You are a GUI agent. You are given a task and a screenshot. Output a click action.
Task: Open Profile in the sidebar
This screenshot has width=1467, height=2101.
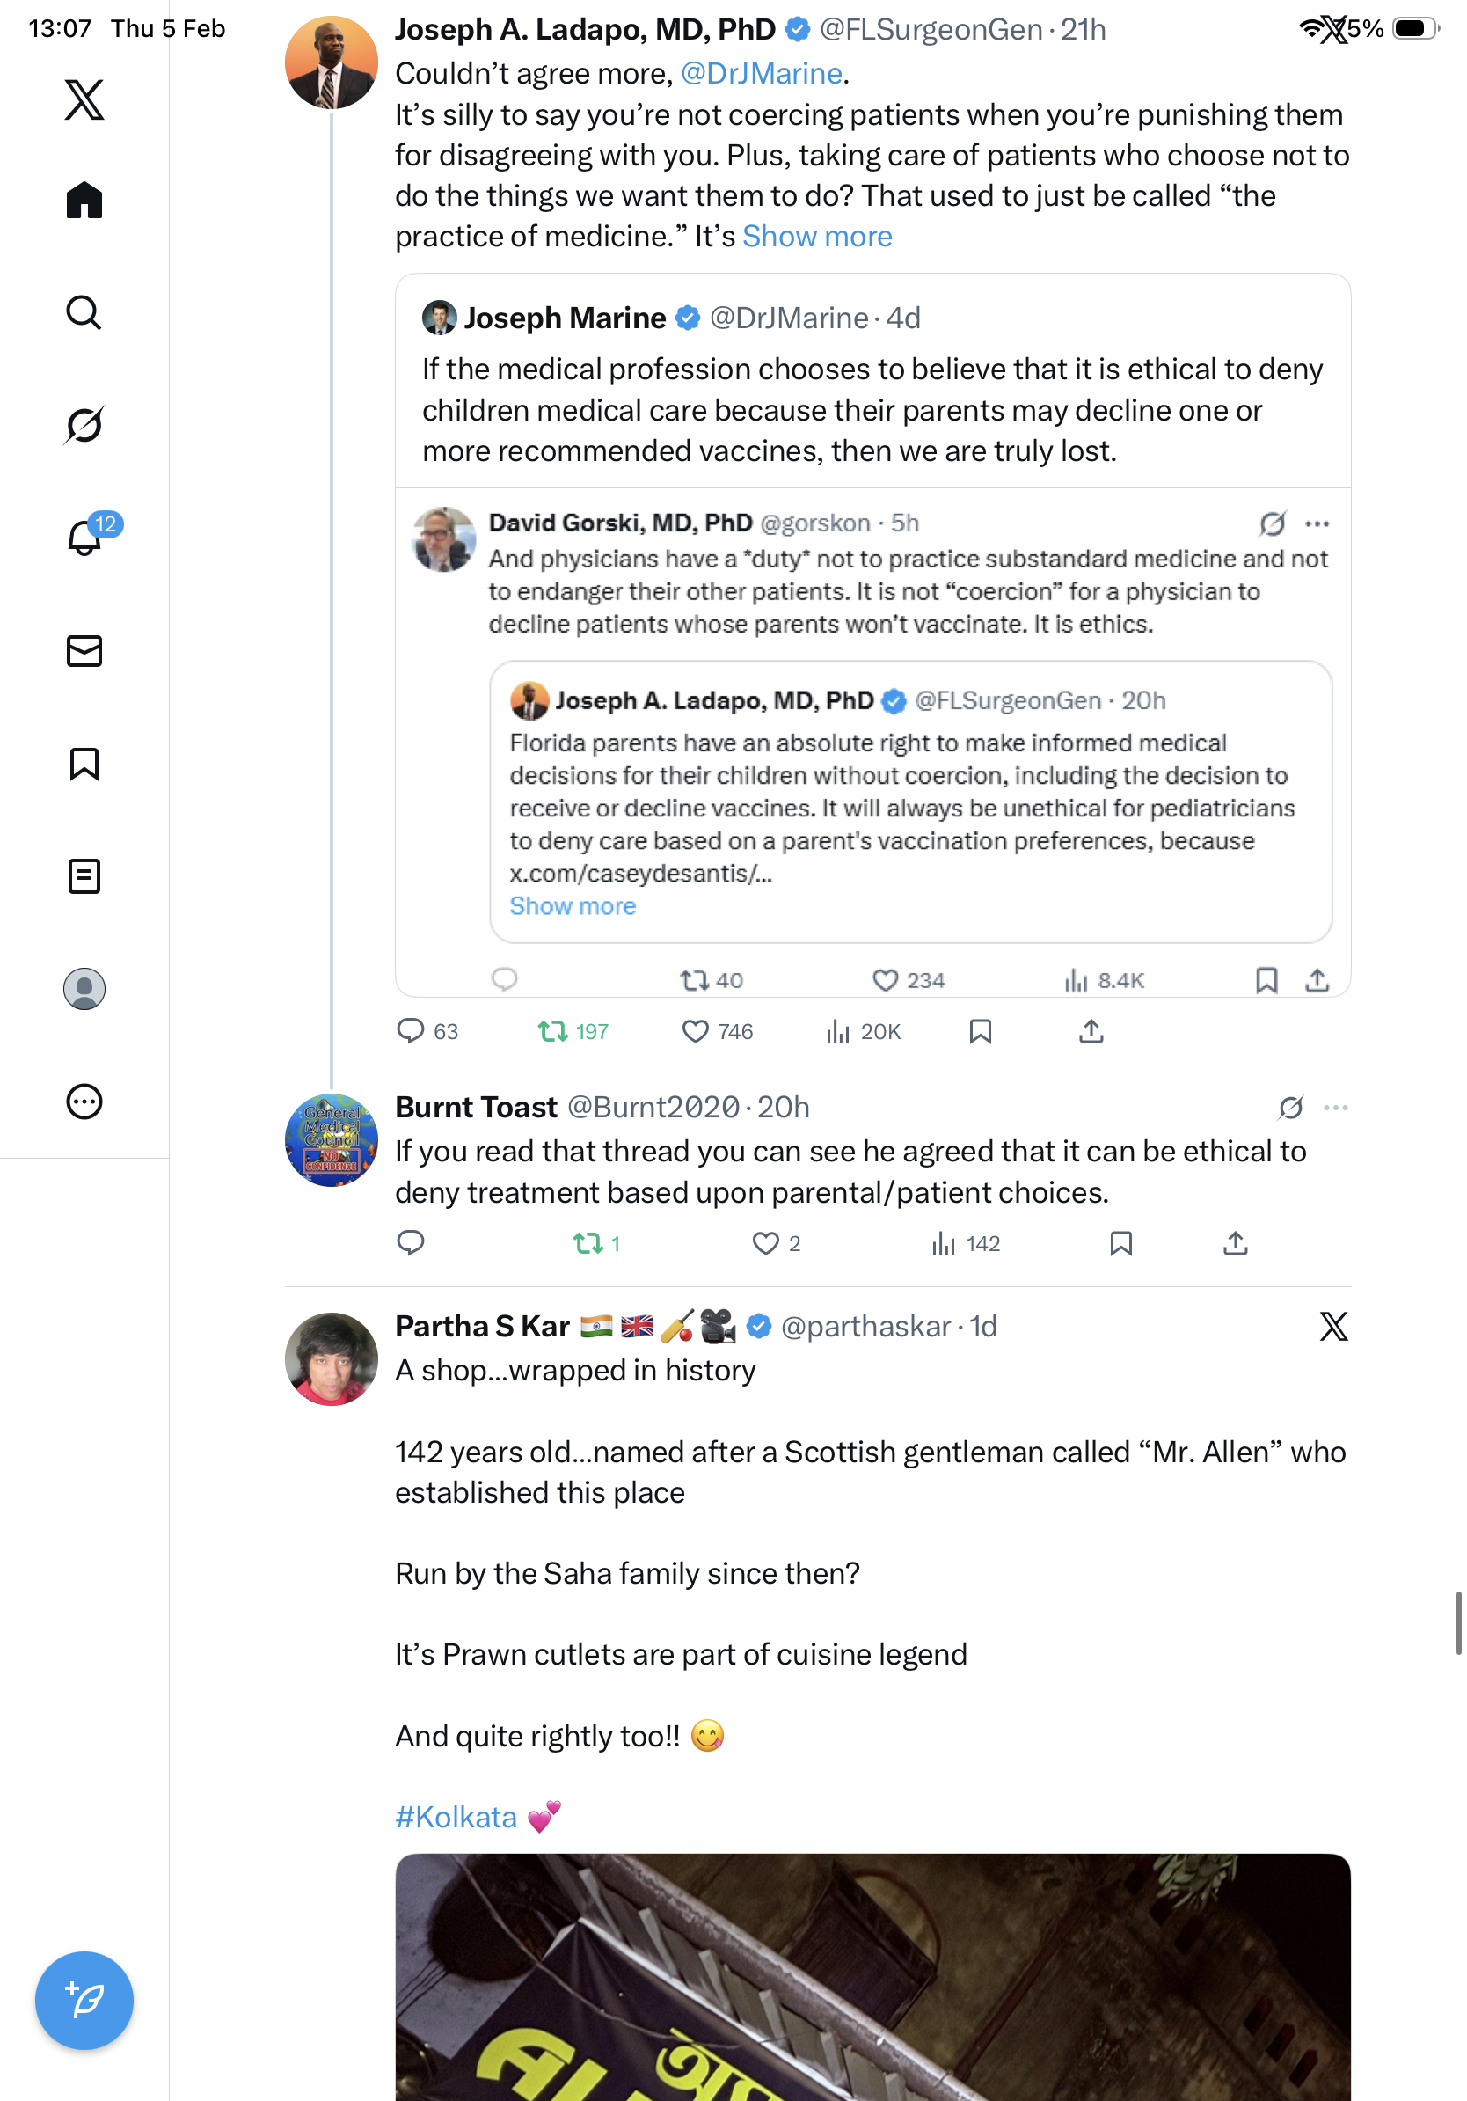tap(84, 988)
